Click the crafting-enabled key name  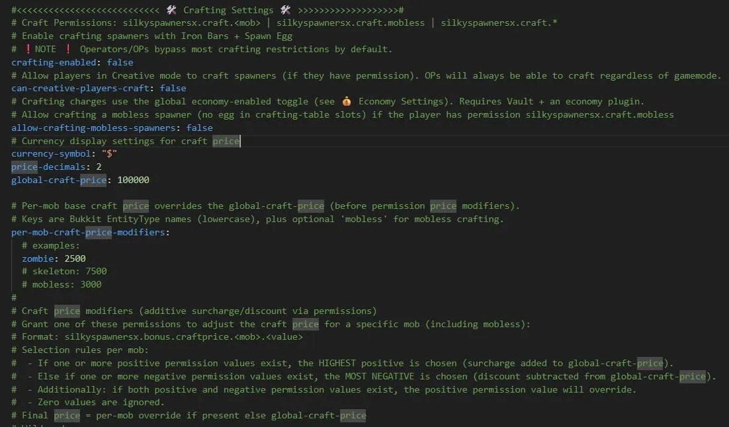pos(54,62)
